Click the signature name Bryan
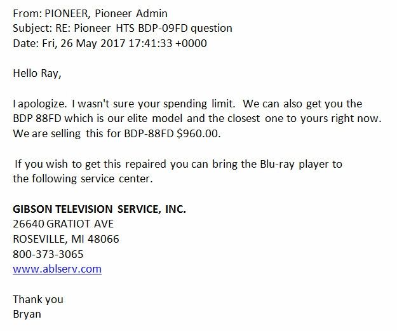Viewport: 397px width, 331px height. tap(27, 314)
